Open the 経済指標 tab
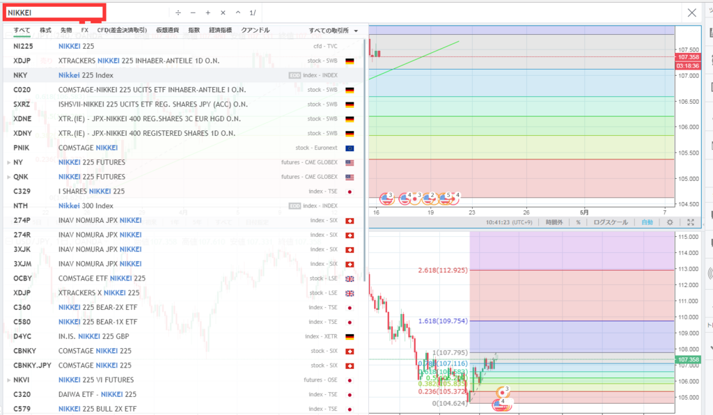This screenshot has height=415, width=713. pyautogui.click(x=221, y=31)
